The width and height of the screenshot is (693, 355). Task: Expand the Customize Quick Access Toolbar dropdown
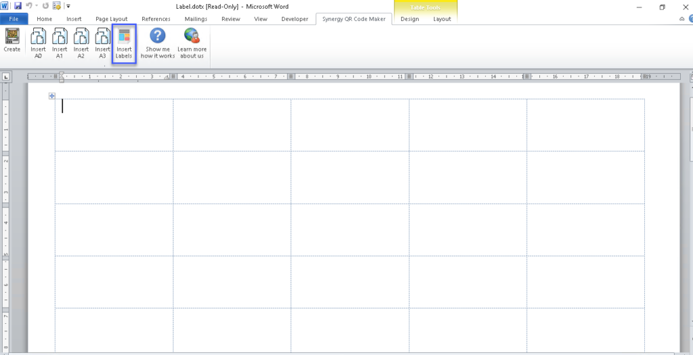tap(68, 6)
